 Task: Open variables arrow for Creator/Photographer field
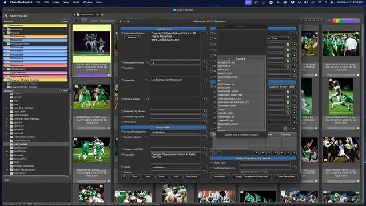coord(205,132)
